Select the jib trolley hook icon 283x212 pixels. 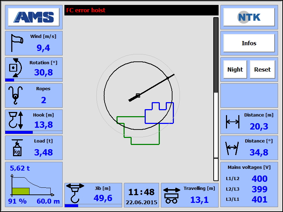pos(75,193)
